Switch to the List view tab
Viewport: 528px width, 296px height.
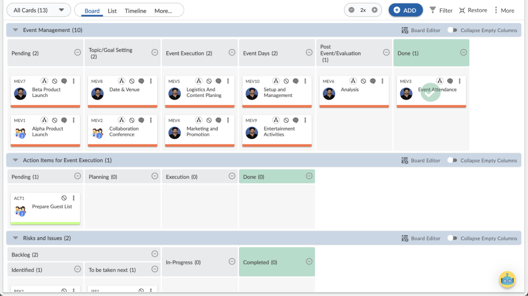(x=112, y=11)
